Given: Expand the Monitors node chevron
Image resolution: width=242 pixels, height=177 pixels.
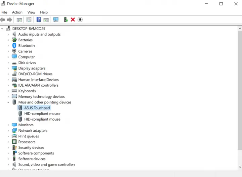Looking at the screenshot, I should click(8, 125).
